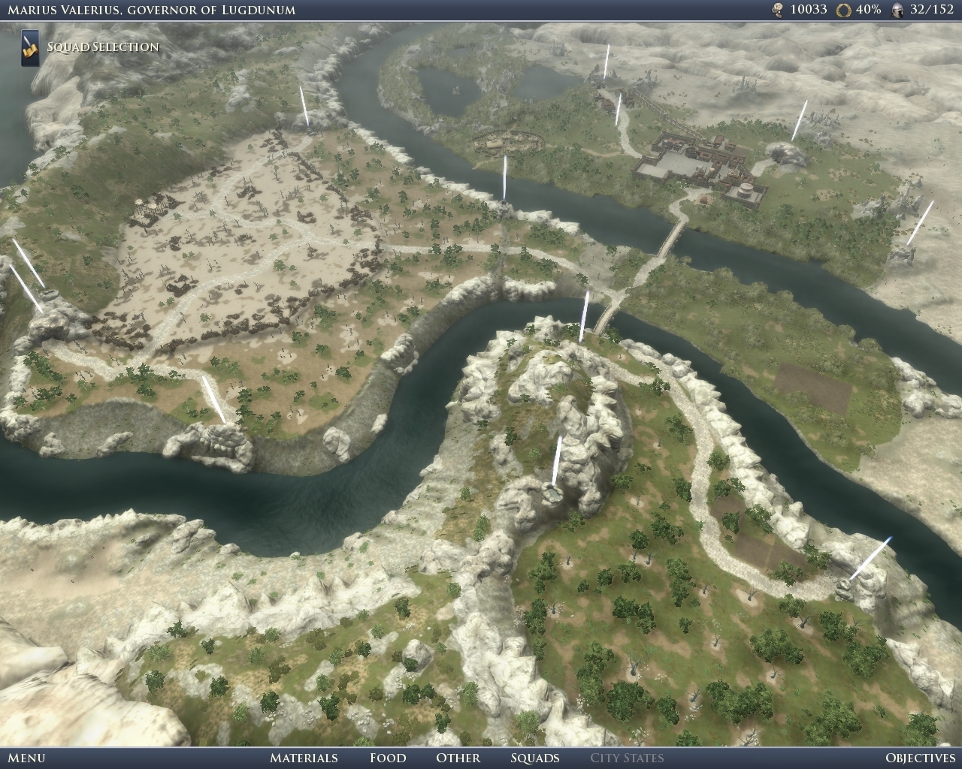Click the 32/152 population count

(x=932, y=9)
